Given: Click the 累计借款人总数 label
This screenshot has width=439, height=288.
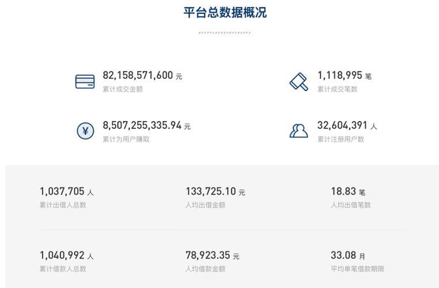Looking at the screenshot, I should point(63,269).
